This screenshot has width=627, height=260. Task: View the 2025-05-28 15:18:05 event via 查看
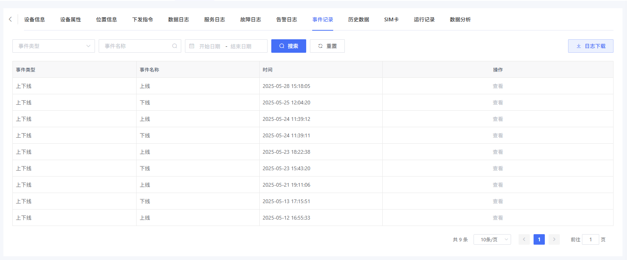tap(498, 86)
